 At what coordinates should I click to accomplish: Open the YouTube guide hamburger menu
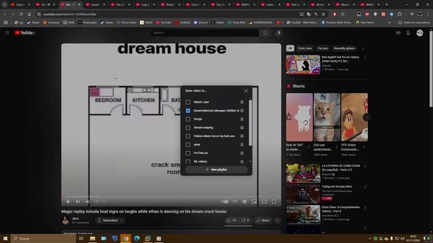pos(7,33)
